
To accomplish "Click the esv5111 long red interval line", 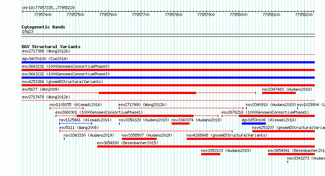I will coord(146,131).
